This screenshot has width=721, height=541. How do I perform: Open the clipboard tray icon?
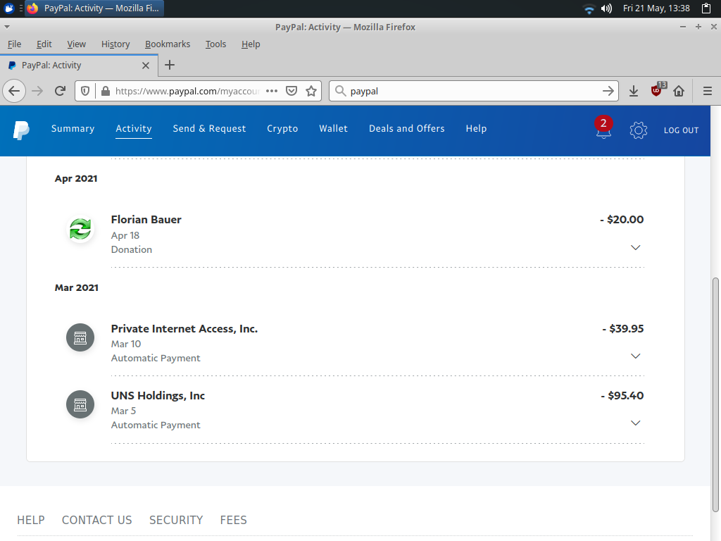706,8
